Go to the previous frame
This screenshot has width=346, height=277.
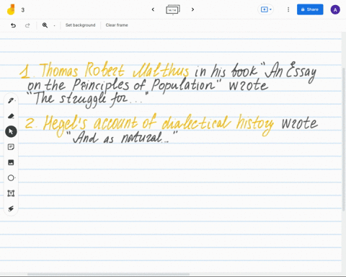(x=153, y=9)
